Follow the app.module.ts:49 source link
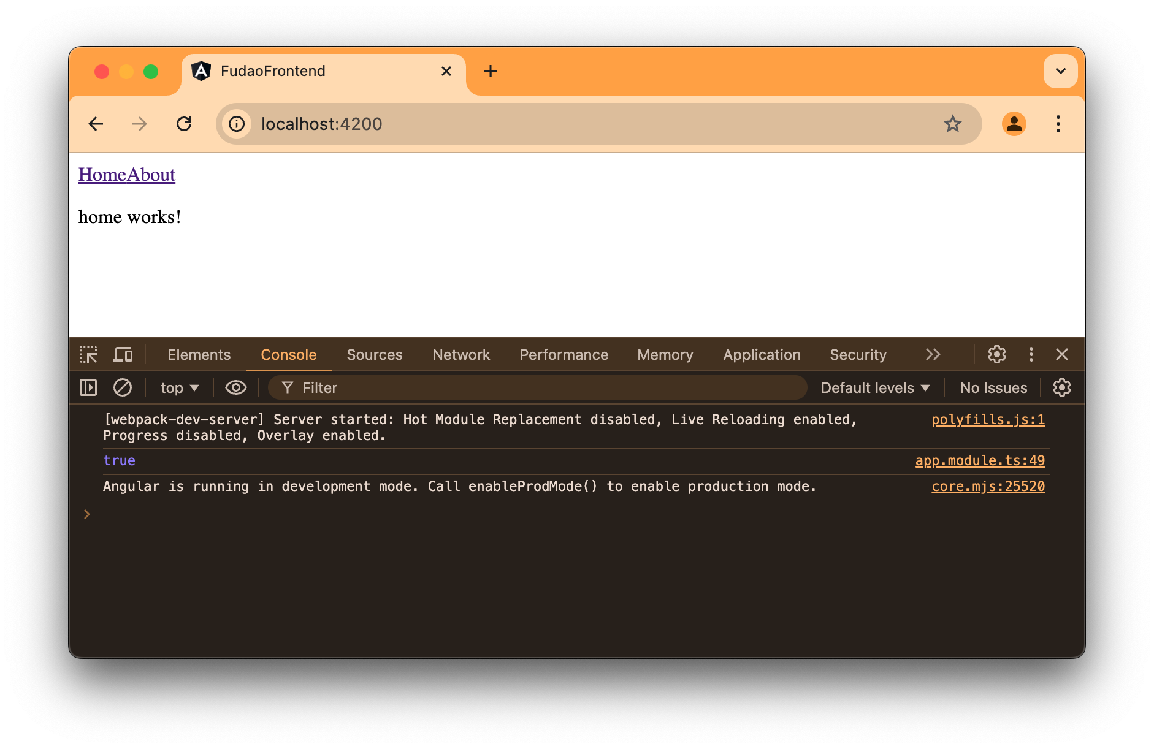The height and width of the screenshot is (749, 1154). (x=980, y=460)
